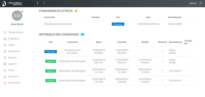The height and width of the screenshot is (97, 205).
Task: Click pending date 21/04/2020 à 09:40:40
Action: [148, 24]
